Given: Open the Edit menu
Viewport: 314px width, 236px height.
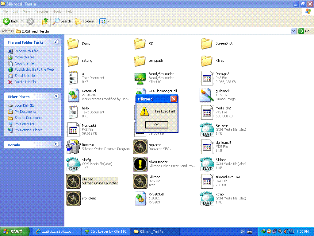Looking at the screenshot, I should point(15,11).
